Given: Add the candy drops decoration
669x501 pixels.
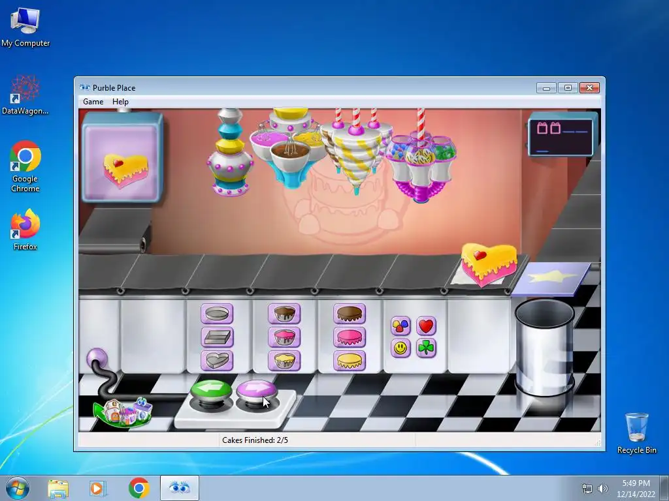Looking at the screenshot, I should (x=400, y=326).
